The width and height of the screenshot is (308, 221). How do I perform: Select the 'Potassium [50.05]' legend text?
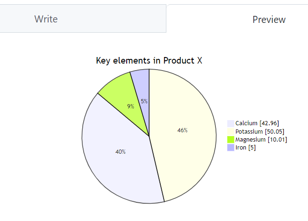click(x=260, y=131)
